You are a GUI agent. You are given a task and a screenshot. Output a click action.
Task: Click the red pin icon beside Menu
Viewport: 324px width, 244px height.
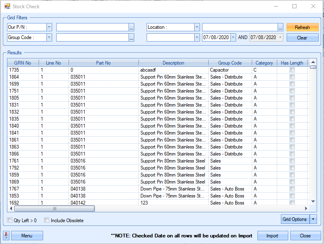tap(6, 236)
